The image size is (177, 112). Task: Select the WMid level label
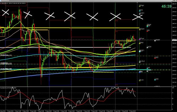point(141,43)
